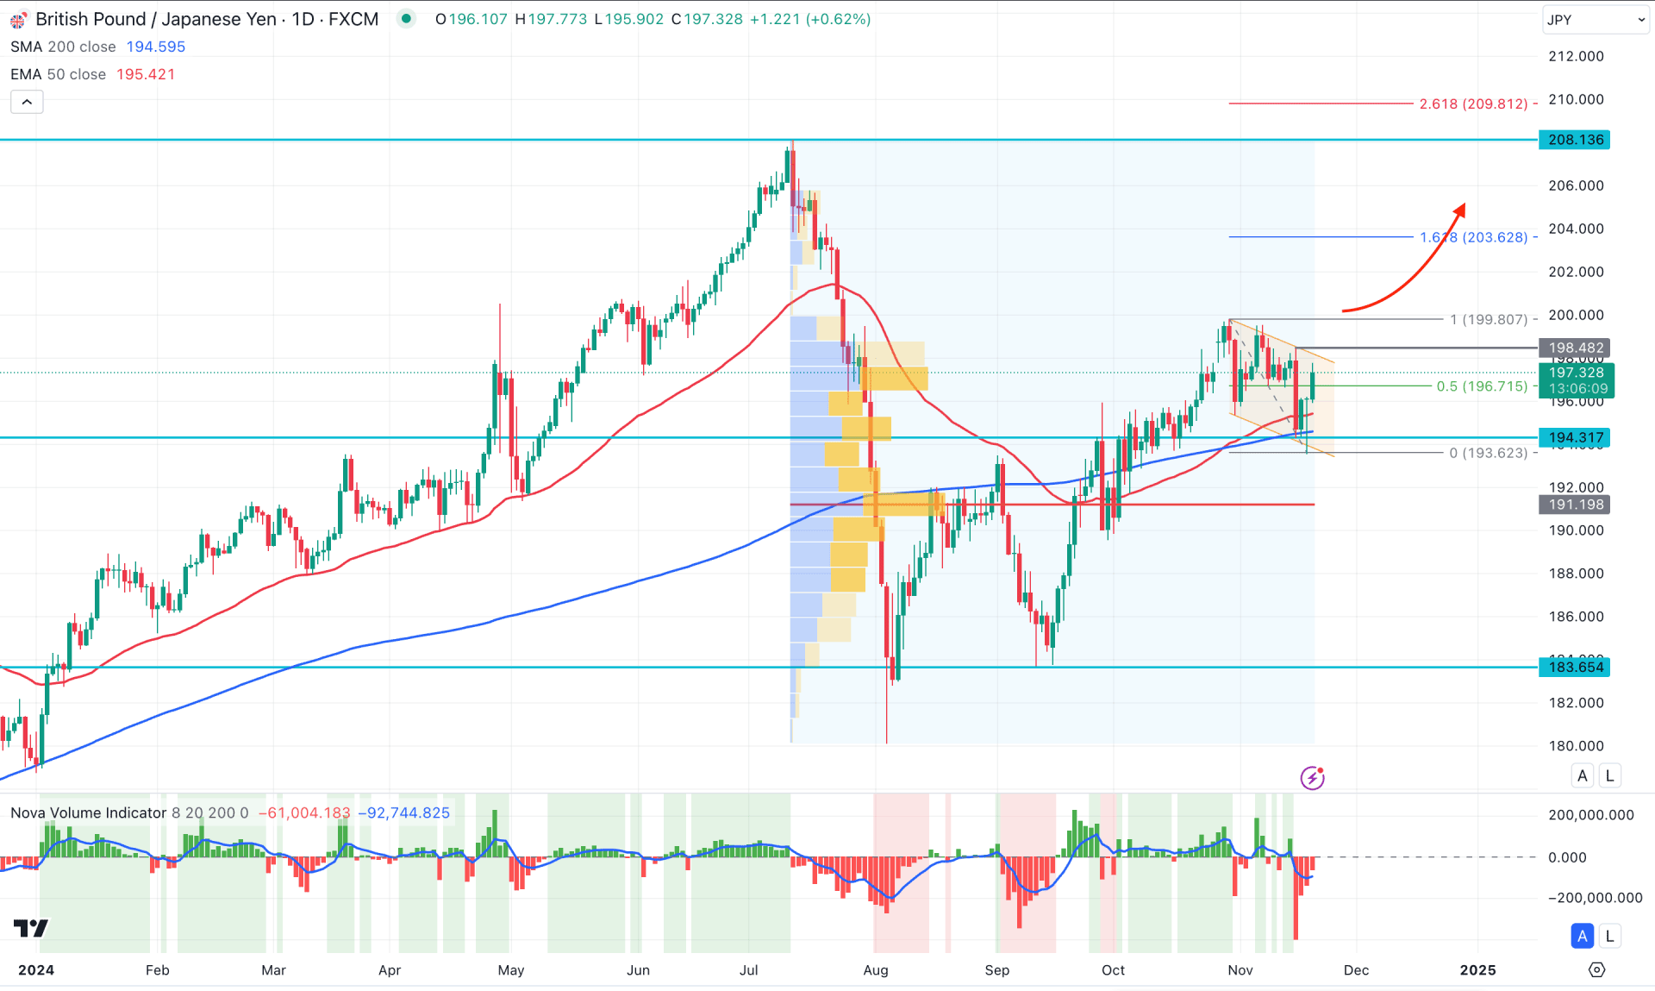
Task: Select the 0 (193.623) Fibonacci label
Action: pyautogui.click(x=1489, y=453)
